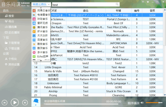Click the 酷我音乐 source icon
Screen dimensions: 166x107
[x=34, y=44]
